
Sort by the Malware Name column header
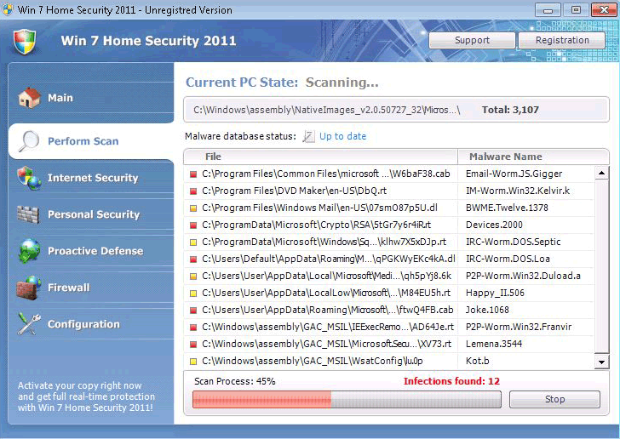coord(506,157)
